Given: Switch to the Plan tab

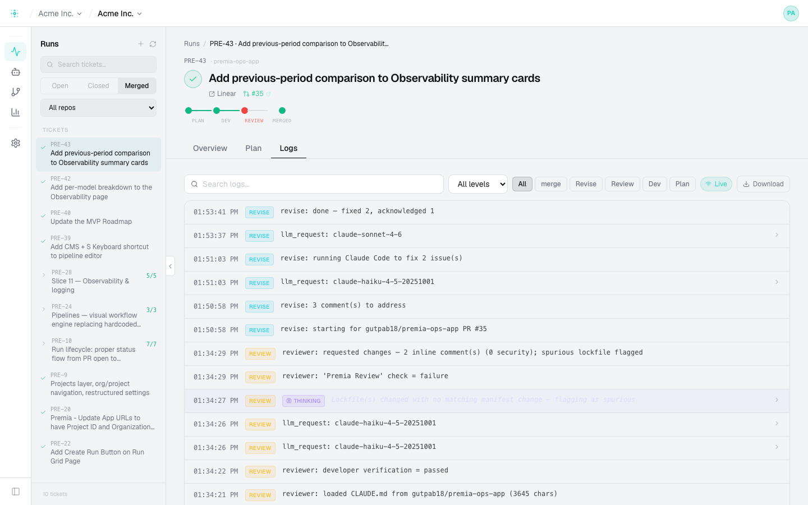Looking at the screenshot, I should [x=253, y=148].
